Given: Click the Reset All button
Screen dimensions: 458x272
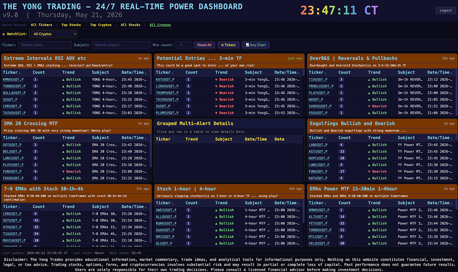Looking at the screenshot, I should click(204, 45).
